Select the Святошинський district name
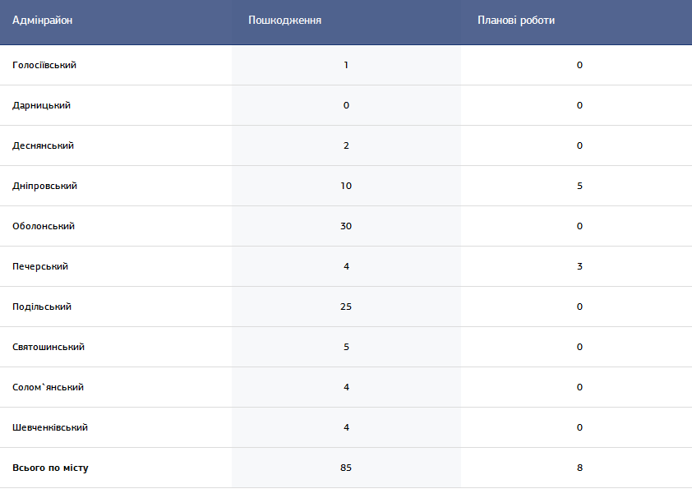The image size is (692, 498). (x=48, y=347)
